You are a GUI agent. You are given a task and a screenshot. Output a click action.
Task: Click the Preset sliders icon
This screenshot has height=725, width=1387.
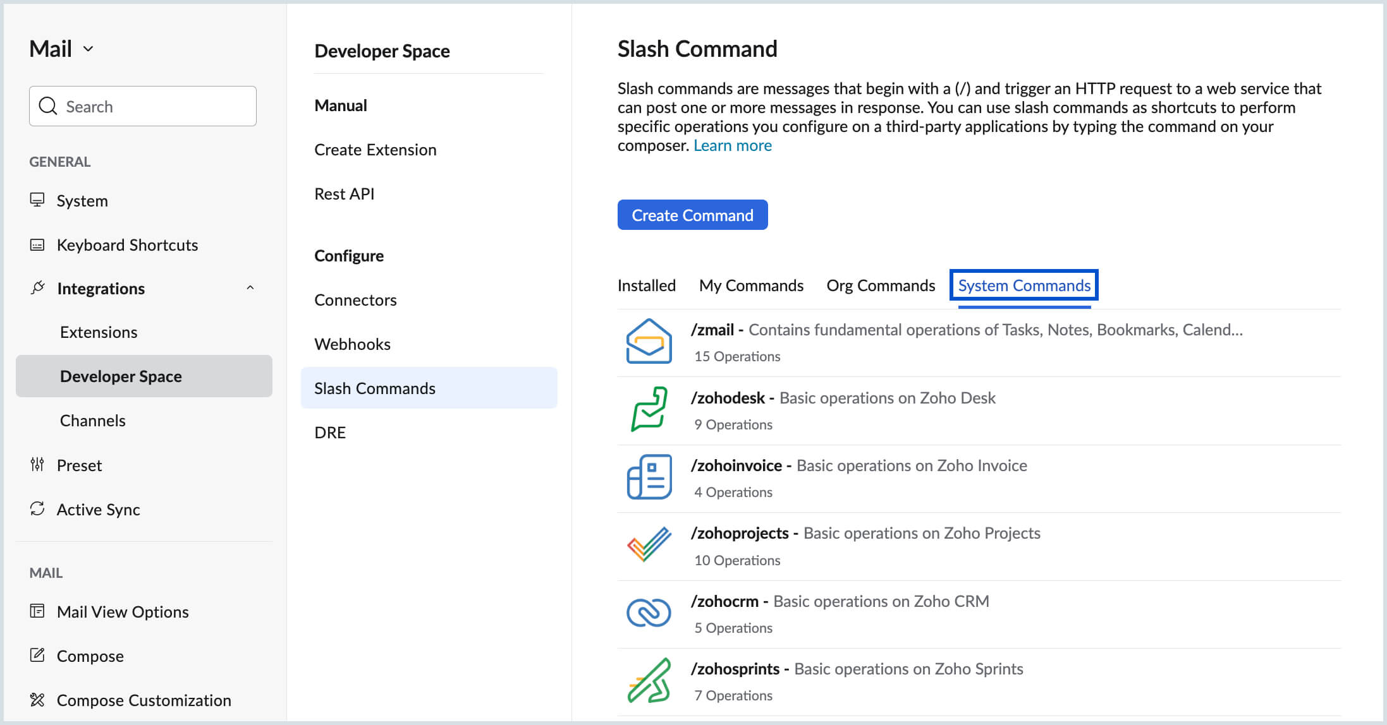(x=37, y=465)
